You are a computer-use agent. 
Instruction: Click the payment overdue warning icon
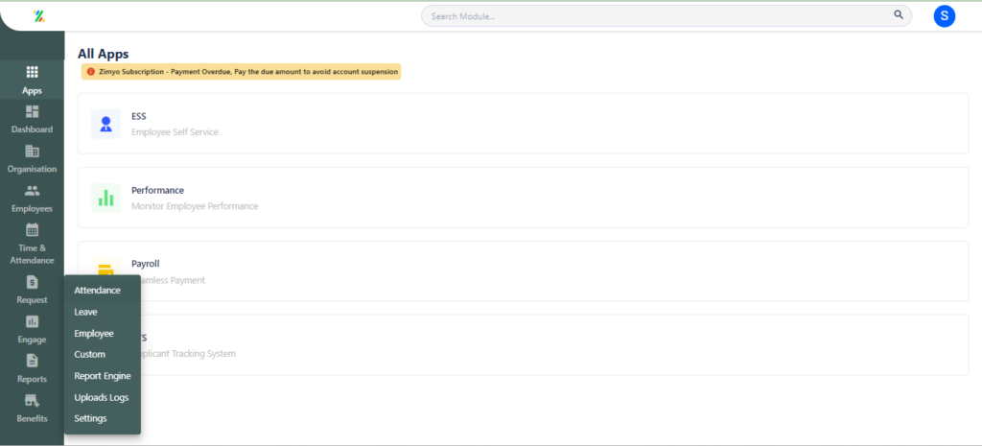coord(91,72)
